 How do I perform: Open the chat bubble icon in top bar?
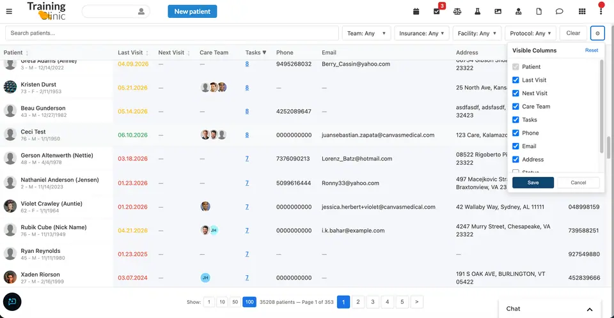[x=559, y=11]
